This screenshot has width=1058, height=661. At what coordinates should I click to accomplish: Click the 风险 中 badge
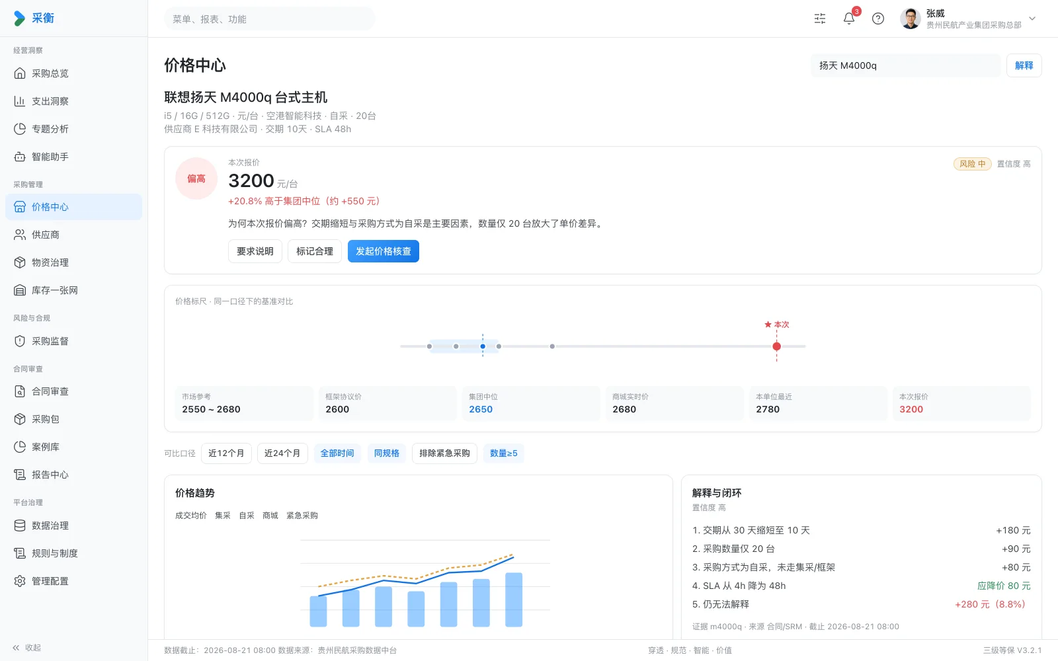coord(972,164)
